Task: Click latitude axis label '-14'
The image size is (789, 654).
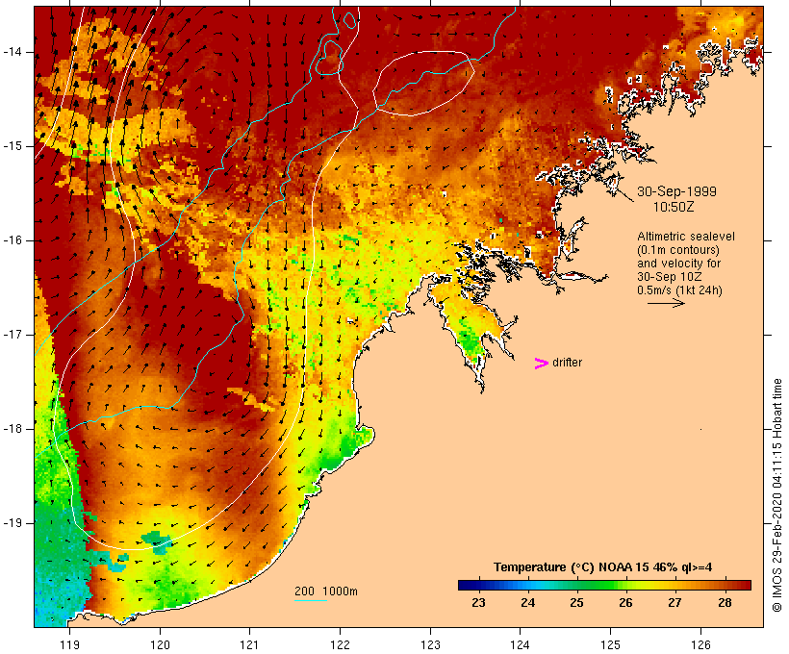Action: [13, 52]
